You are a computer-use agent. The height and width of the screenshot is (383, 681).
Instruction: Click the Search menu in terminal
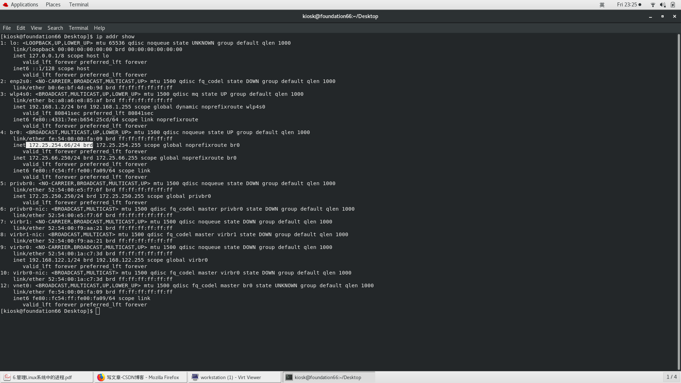click(x=55, y=28)
